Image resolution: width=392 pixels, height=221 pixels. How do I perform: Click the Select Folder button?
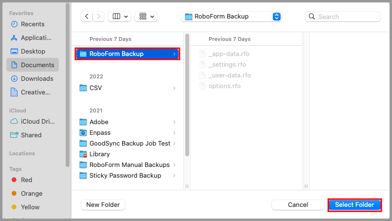click(x=355, y=205)
